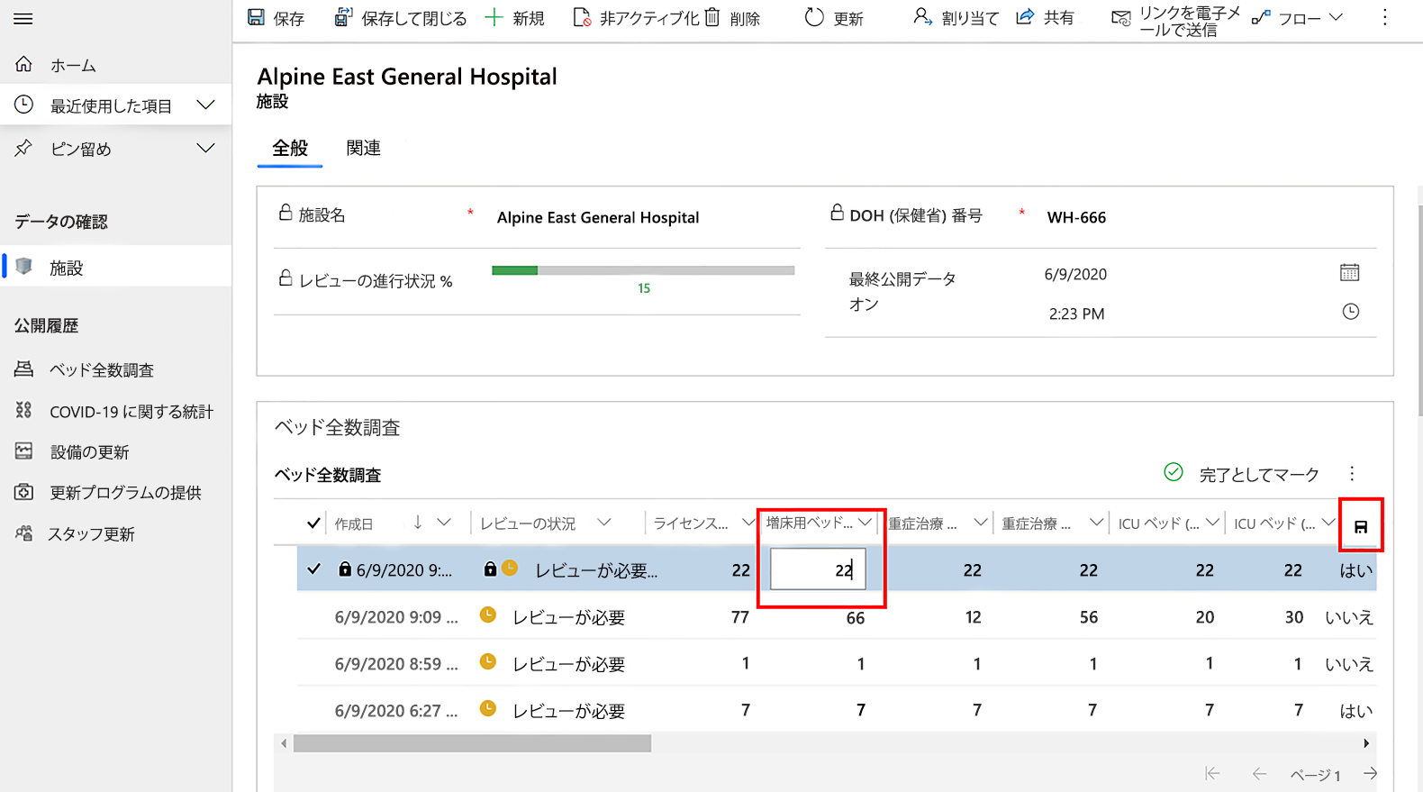The image size is (1423, 792).
Task: Open the Flow (フロー) dropdown
Action: 1297,18
